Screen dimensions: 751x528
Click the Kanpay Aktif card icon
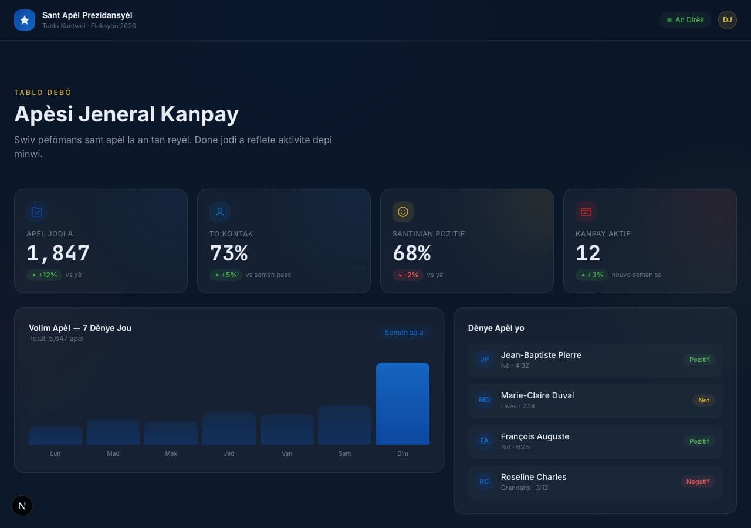586,212
